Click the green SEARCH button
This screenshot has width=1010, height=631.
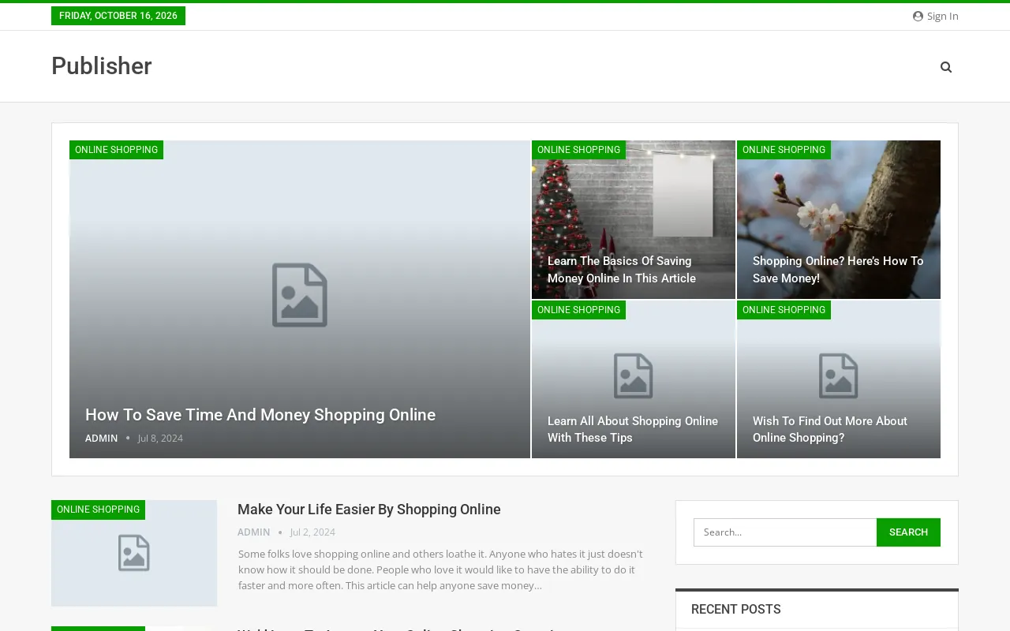click(908, 532)
